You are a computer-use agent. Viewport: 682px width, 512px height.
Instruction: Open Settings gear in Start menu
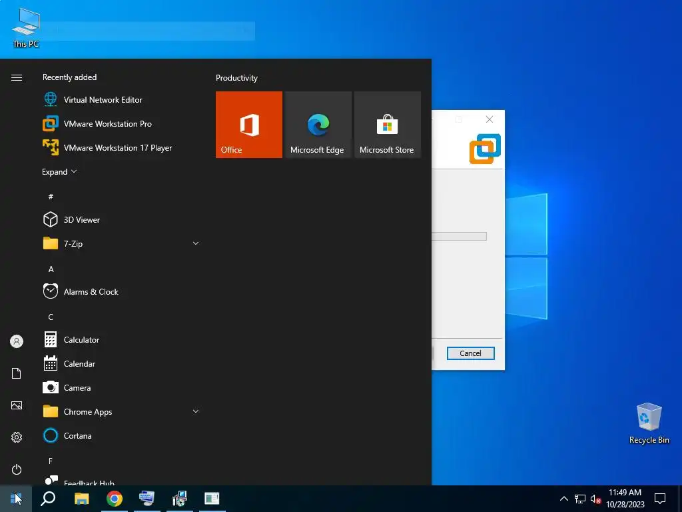(x=17, y=437)
